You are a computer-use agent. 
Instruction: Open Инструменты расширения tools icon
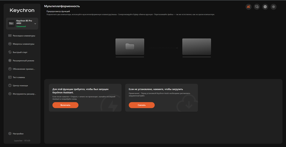pos(10,94)
